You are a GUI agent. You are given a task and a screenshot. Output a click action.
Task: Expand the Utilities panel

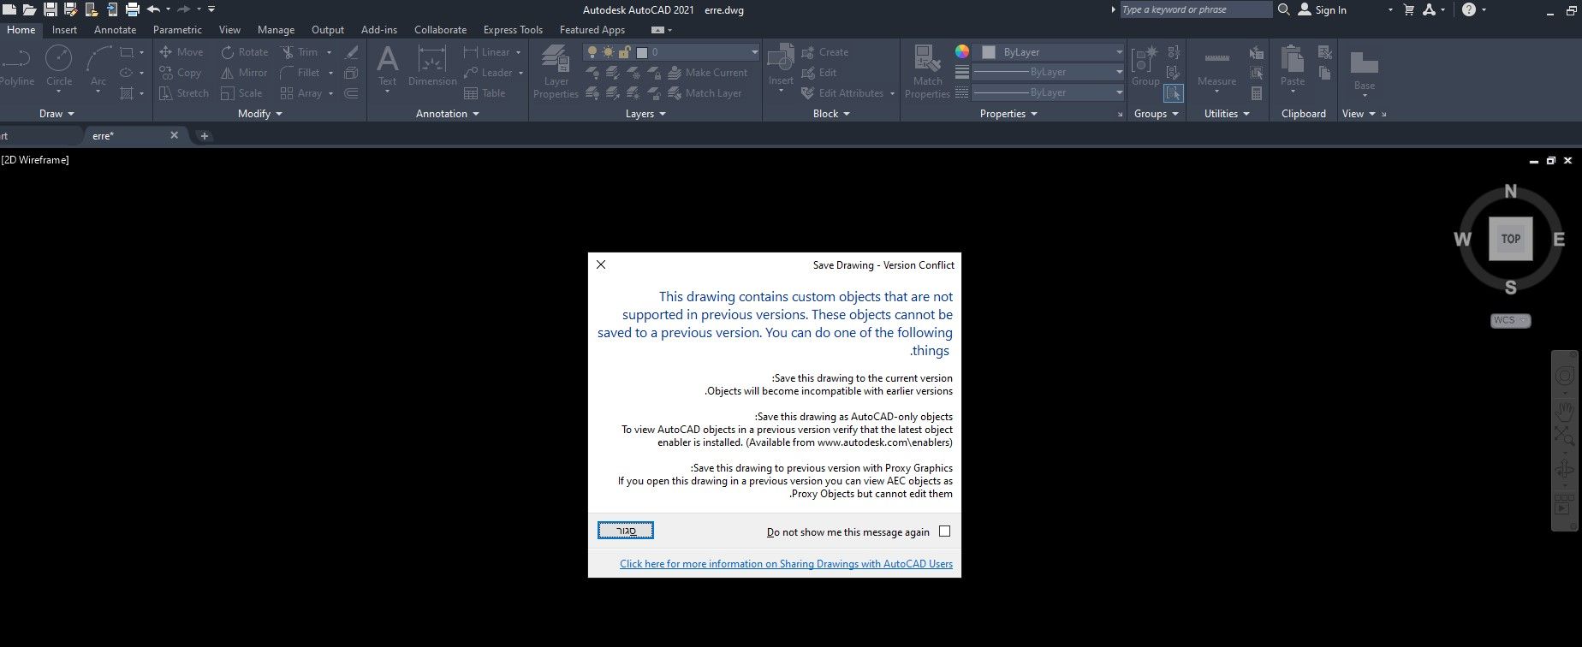click(1227, 114)
